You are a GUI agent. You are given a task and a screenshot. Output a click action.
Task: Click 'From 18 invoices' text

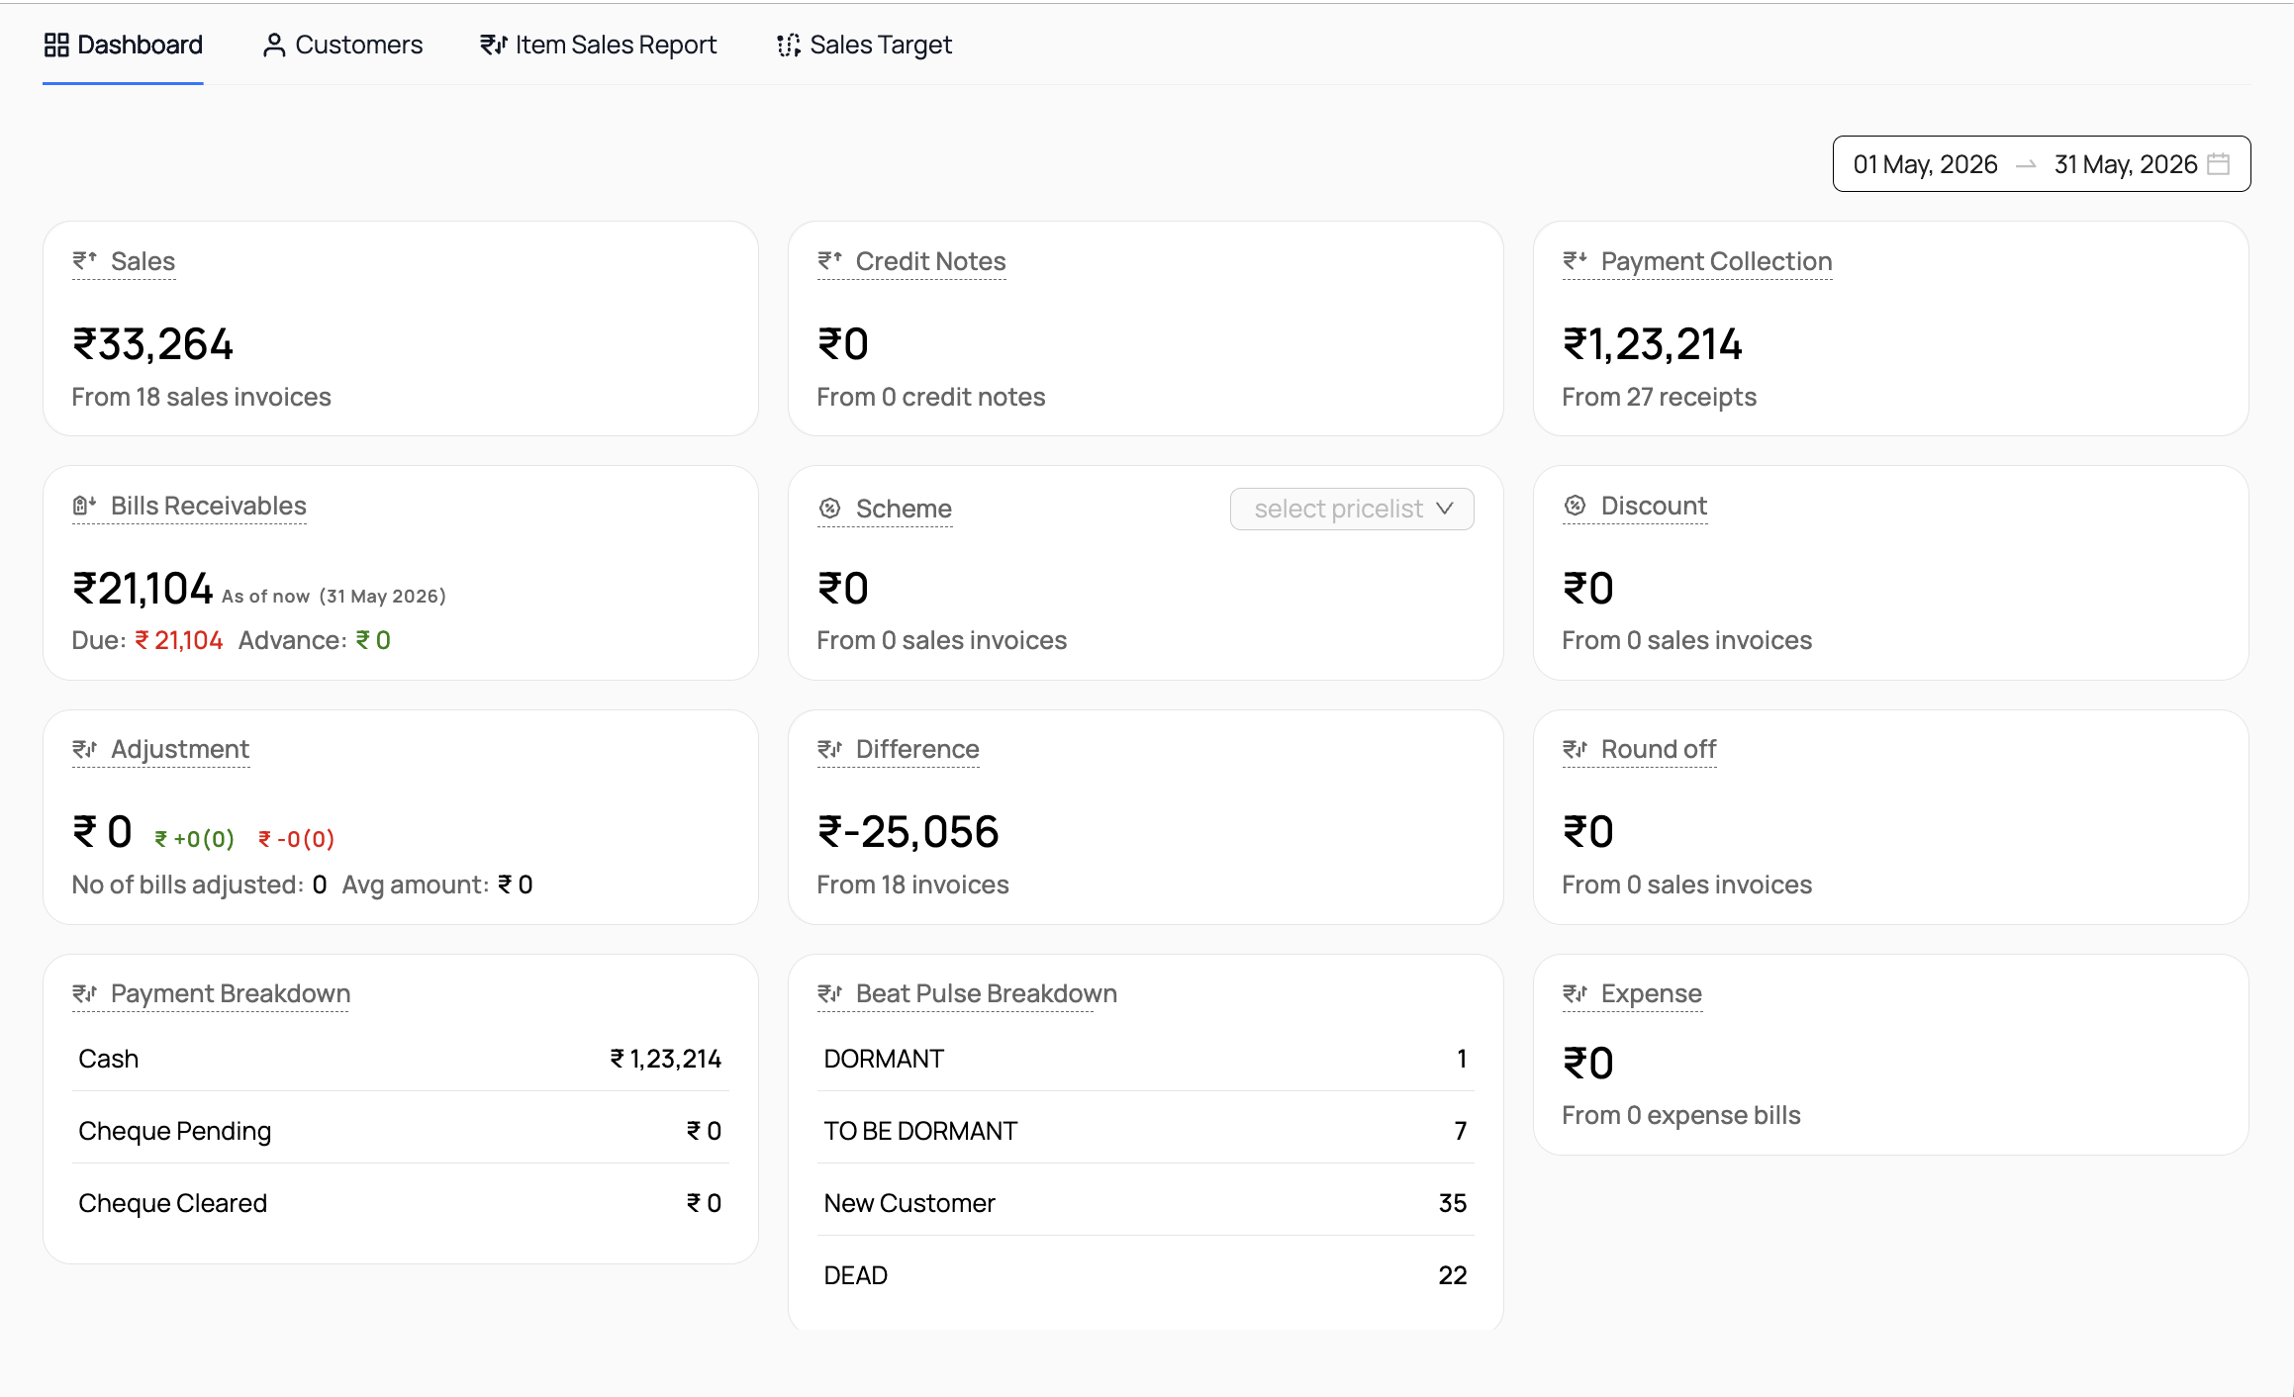(912, 885)
